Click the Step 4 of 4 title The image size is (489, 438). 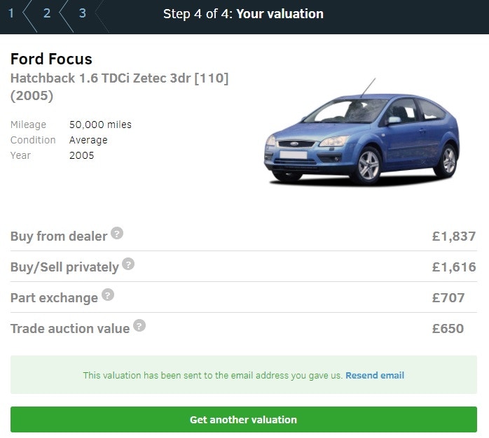[243, 13]
